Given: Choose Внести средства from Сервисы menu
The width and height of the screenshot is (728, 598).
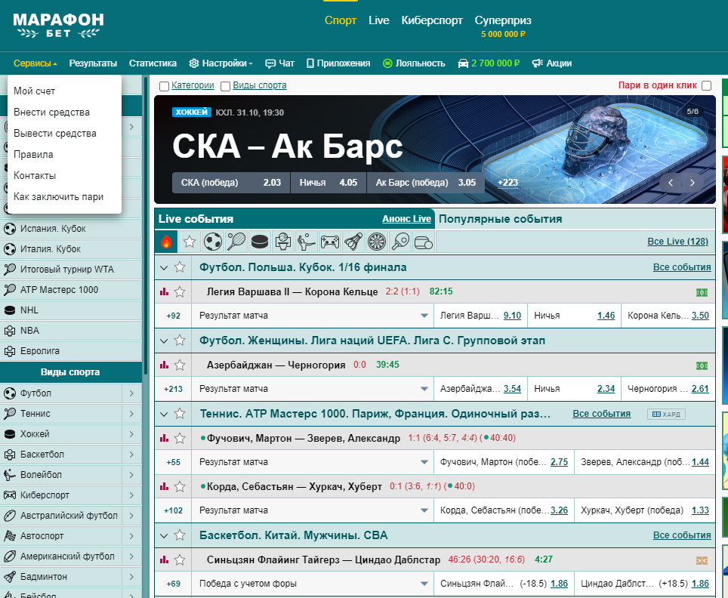Looking at the screenshot, I should click(x=51, y=113).
